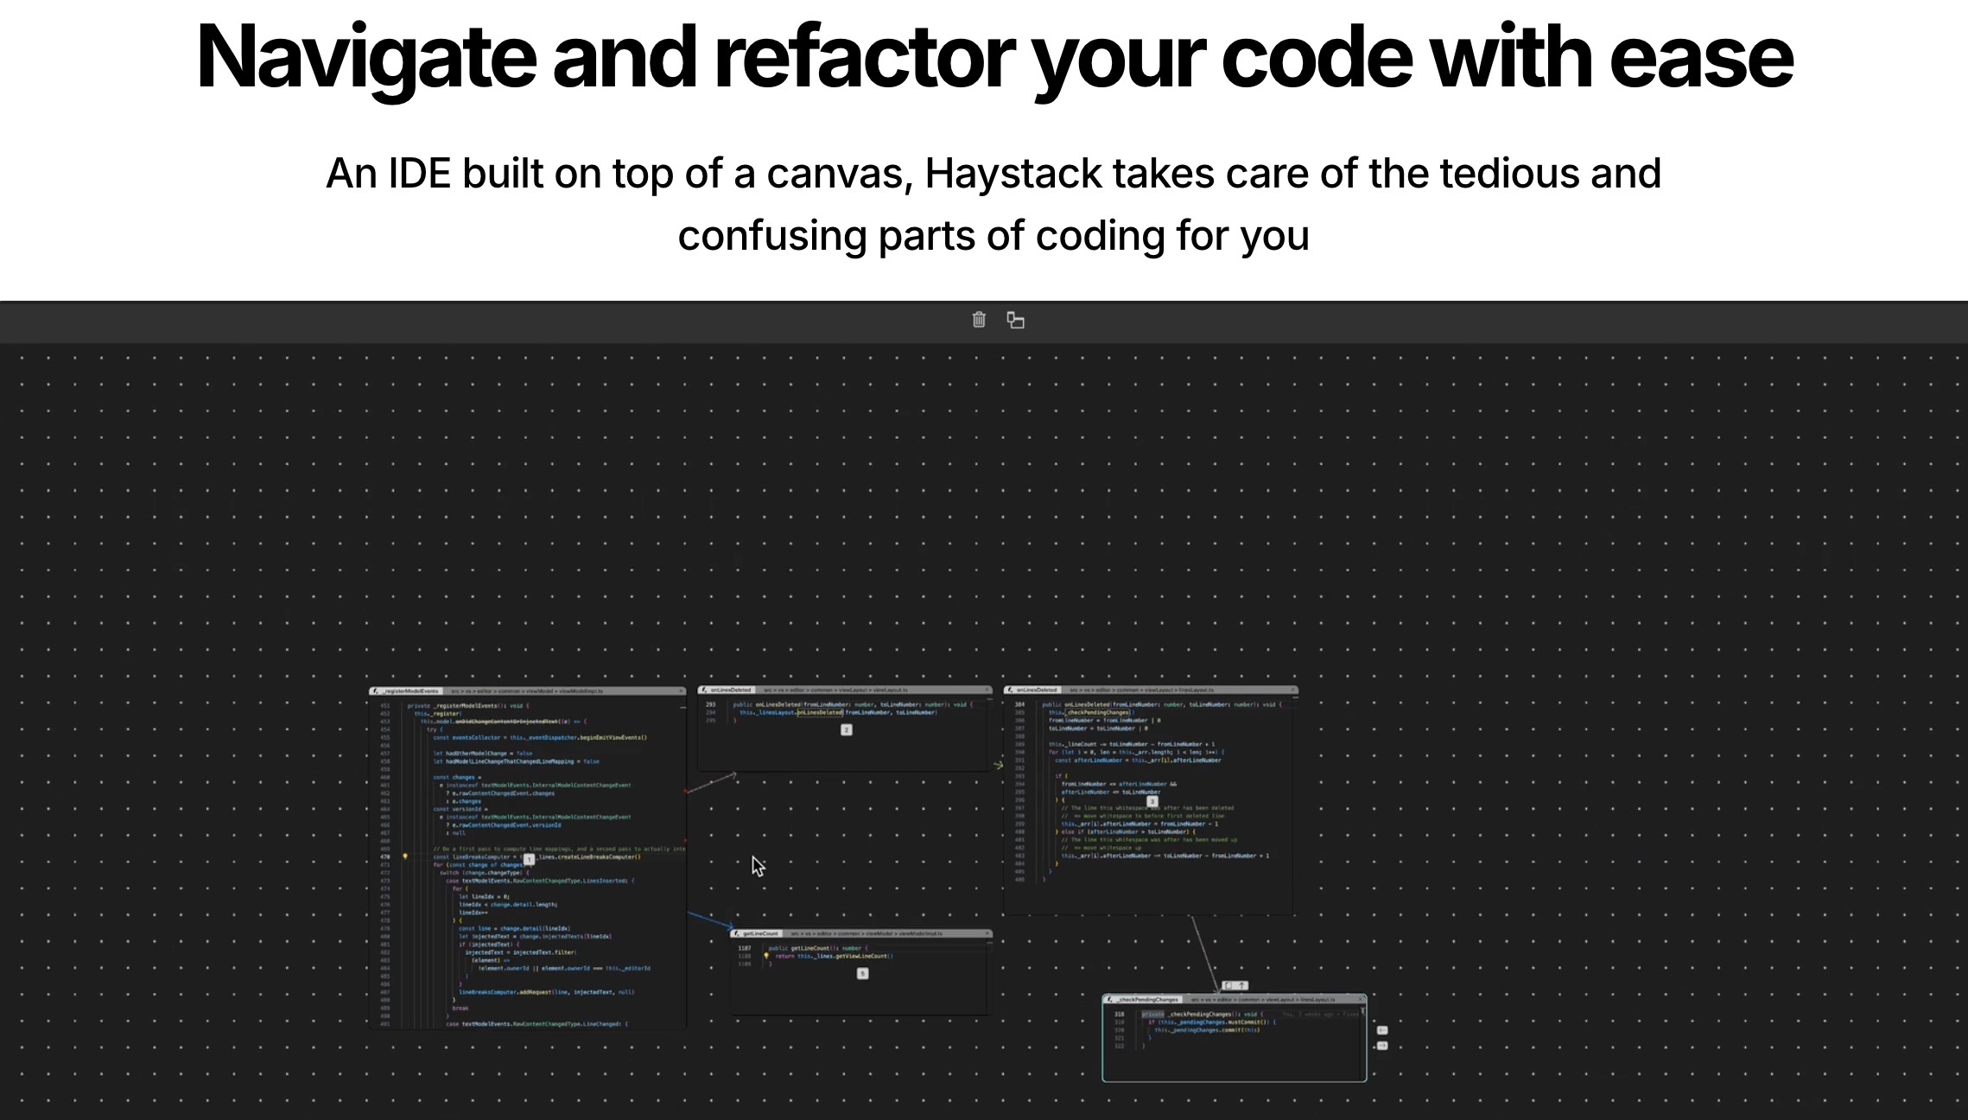Viewport: 1968px width, 1120px height.
Task: Close the _checkPendingChanges editor
Action: pos(1361,999)
